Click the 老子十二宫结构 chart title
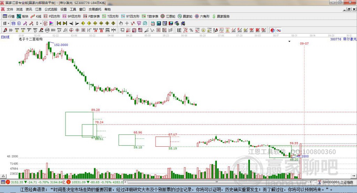Image resolution: width=357 pixels, height=193 pixels. click(x=31, y=39)
